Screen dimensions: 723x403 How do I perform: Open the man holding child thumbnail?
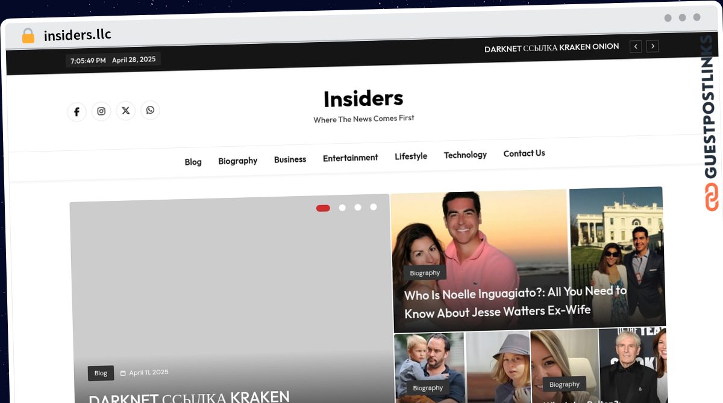(x=429, y=368)
